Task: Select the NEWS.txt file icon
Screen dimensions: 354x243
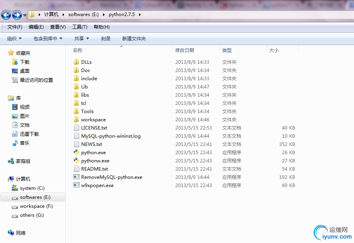Action: point(76,144)
